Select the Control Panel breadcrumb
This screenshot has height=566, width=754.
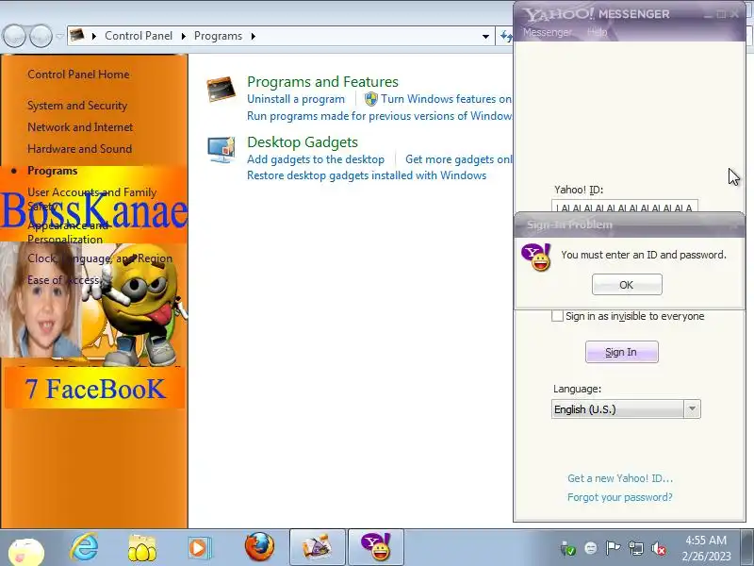tap(139, 36)
